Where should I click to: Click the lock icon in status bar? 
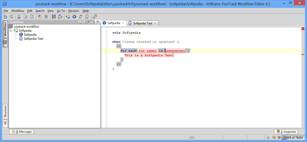268,137
